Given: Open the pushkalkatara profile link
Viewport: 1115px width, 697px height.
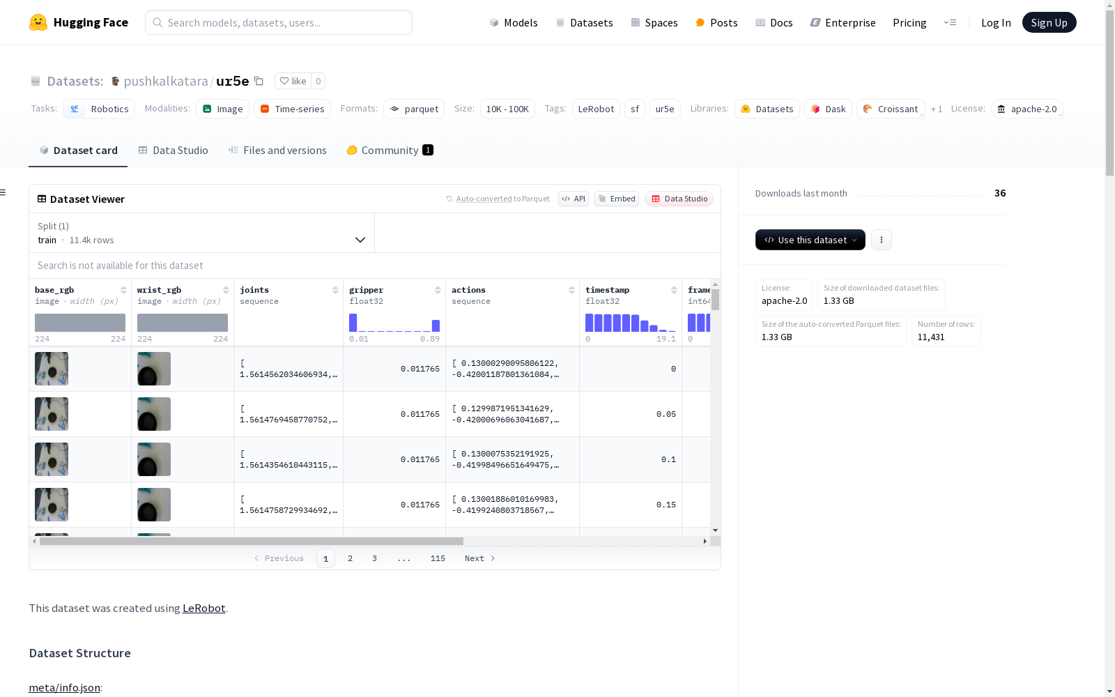Looking at the screenshot, I should coord(166,81).
